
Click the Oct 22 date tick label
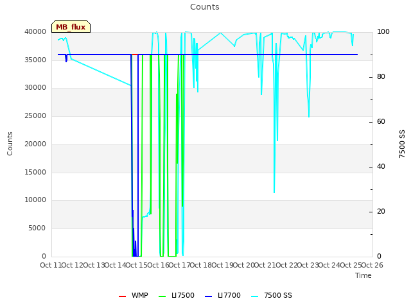tap(286, 265)
